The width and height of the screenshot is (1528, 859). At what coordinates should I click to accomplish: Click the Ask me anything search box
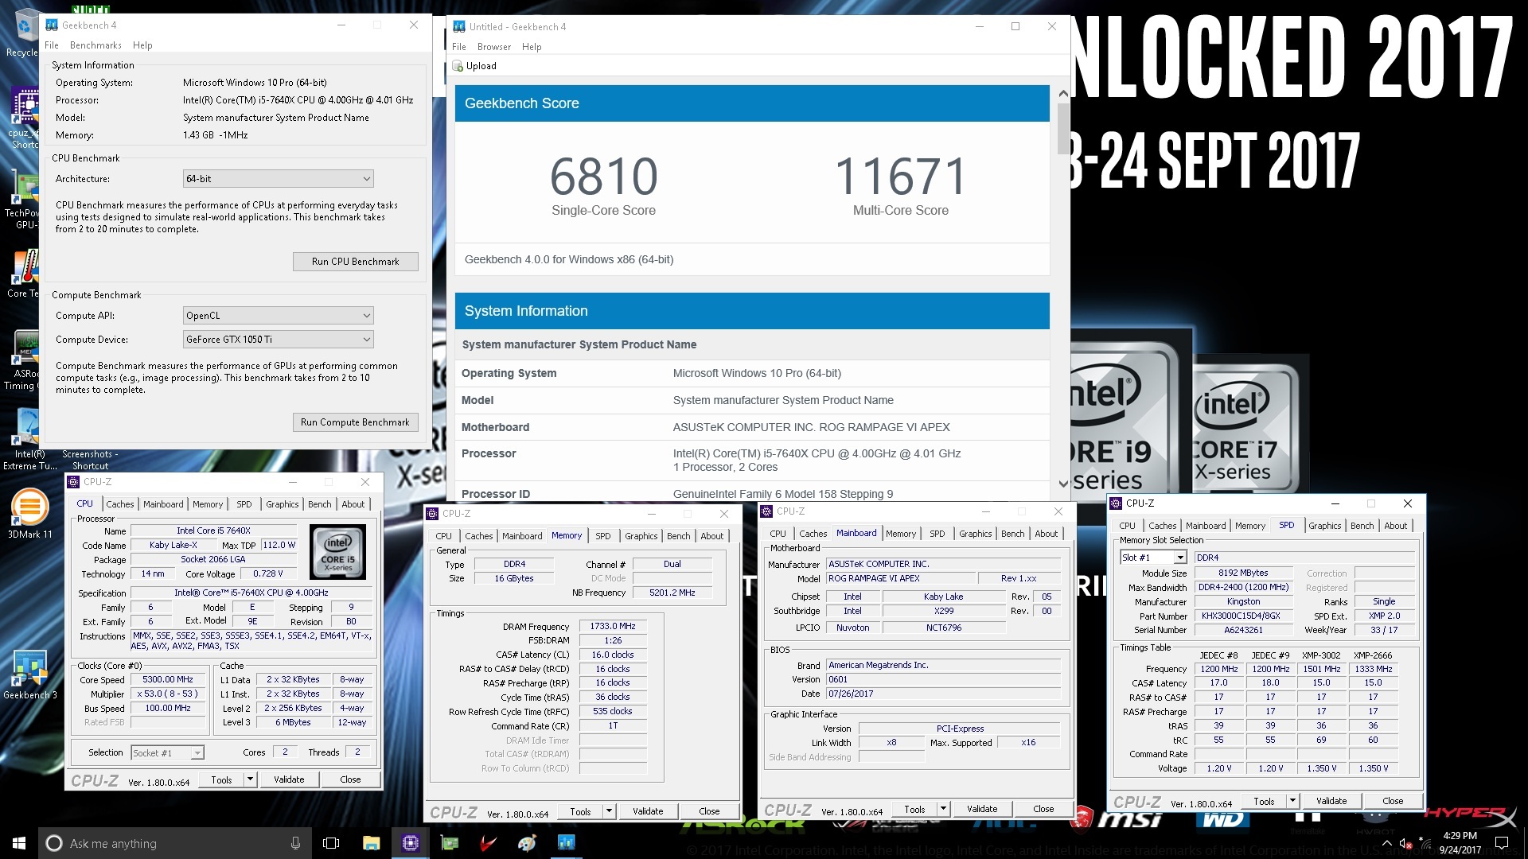(175, 843)
